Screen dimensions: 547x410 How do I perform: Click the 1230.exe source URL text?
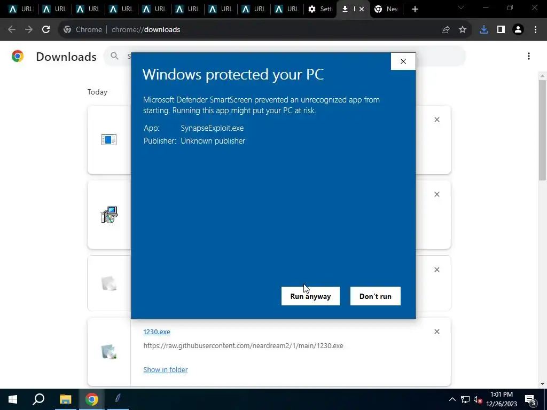click(x=243, y=345)
